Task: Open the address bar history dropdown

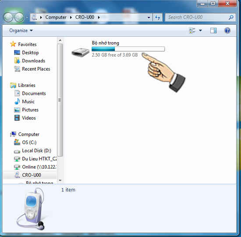Action: pos(149,18)
